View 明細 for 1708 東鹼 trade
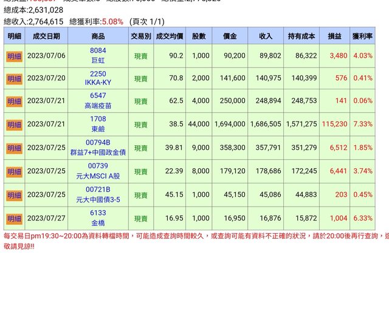389x325 pixels. (14, 125)
